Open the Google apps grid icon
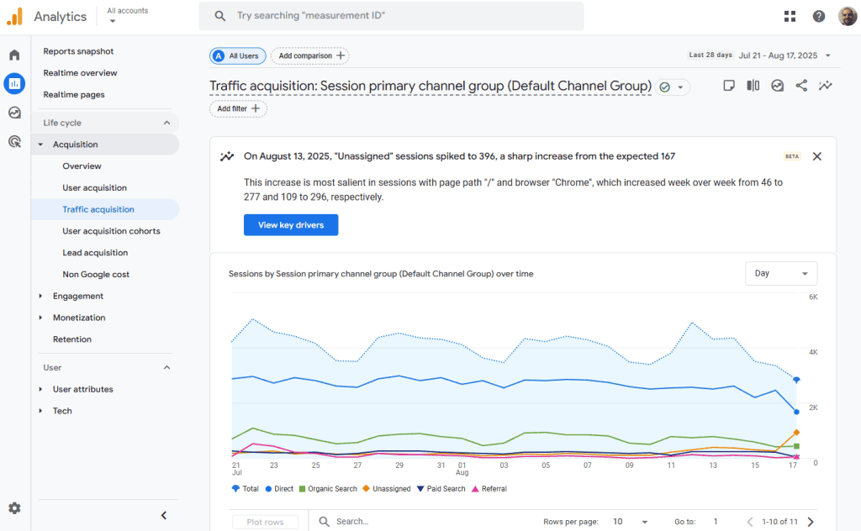This screenshot has width=861, height=531. (790, 16)
